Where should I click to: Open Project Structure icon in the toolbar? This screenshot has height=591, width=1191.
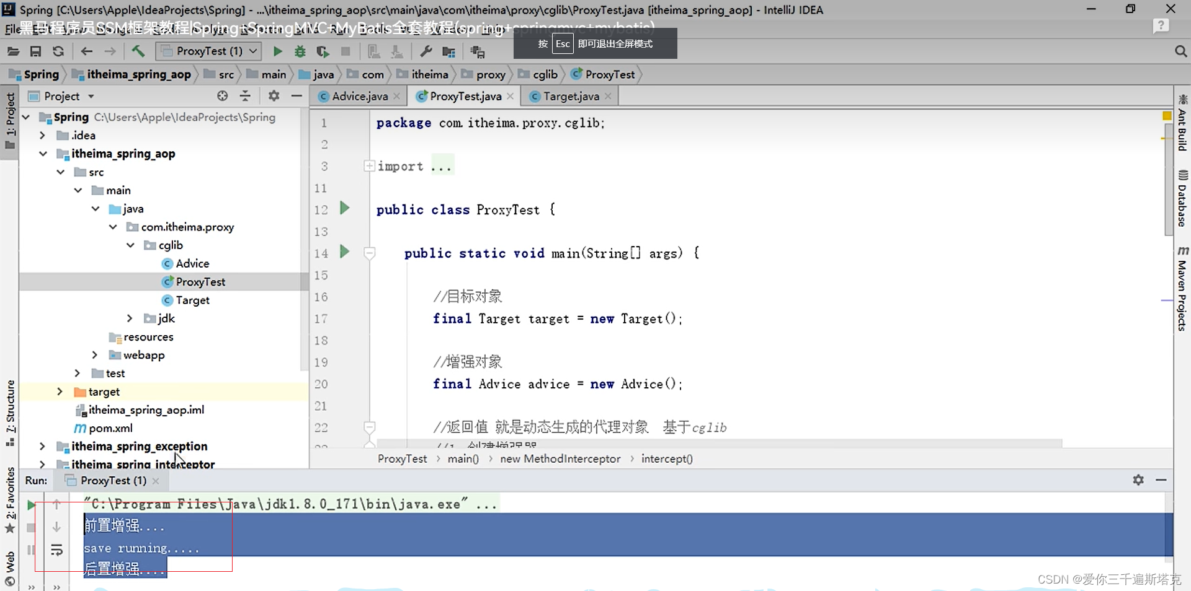tap(448, 51)
